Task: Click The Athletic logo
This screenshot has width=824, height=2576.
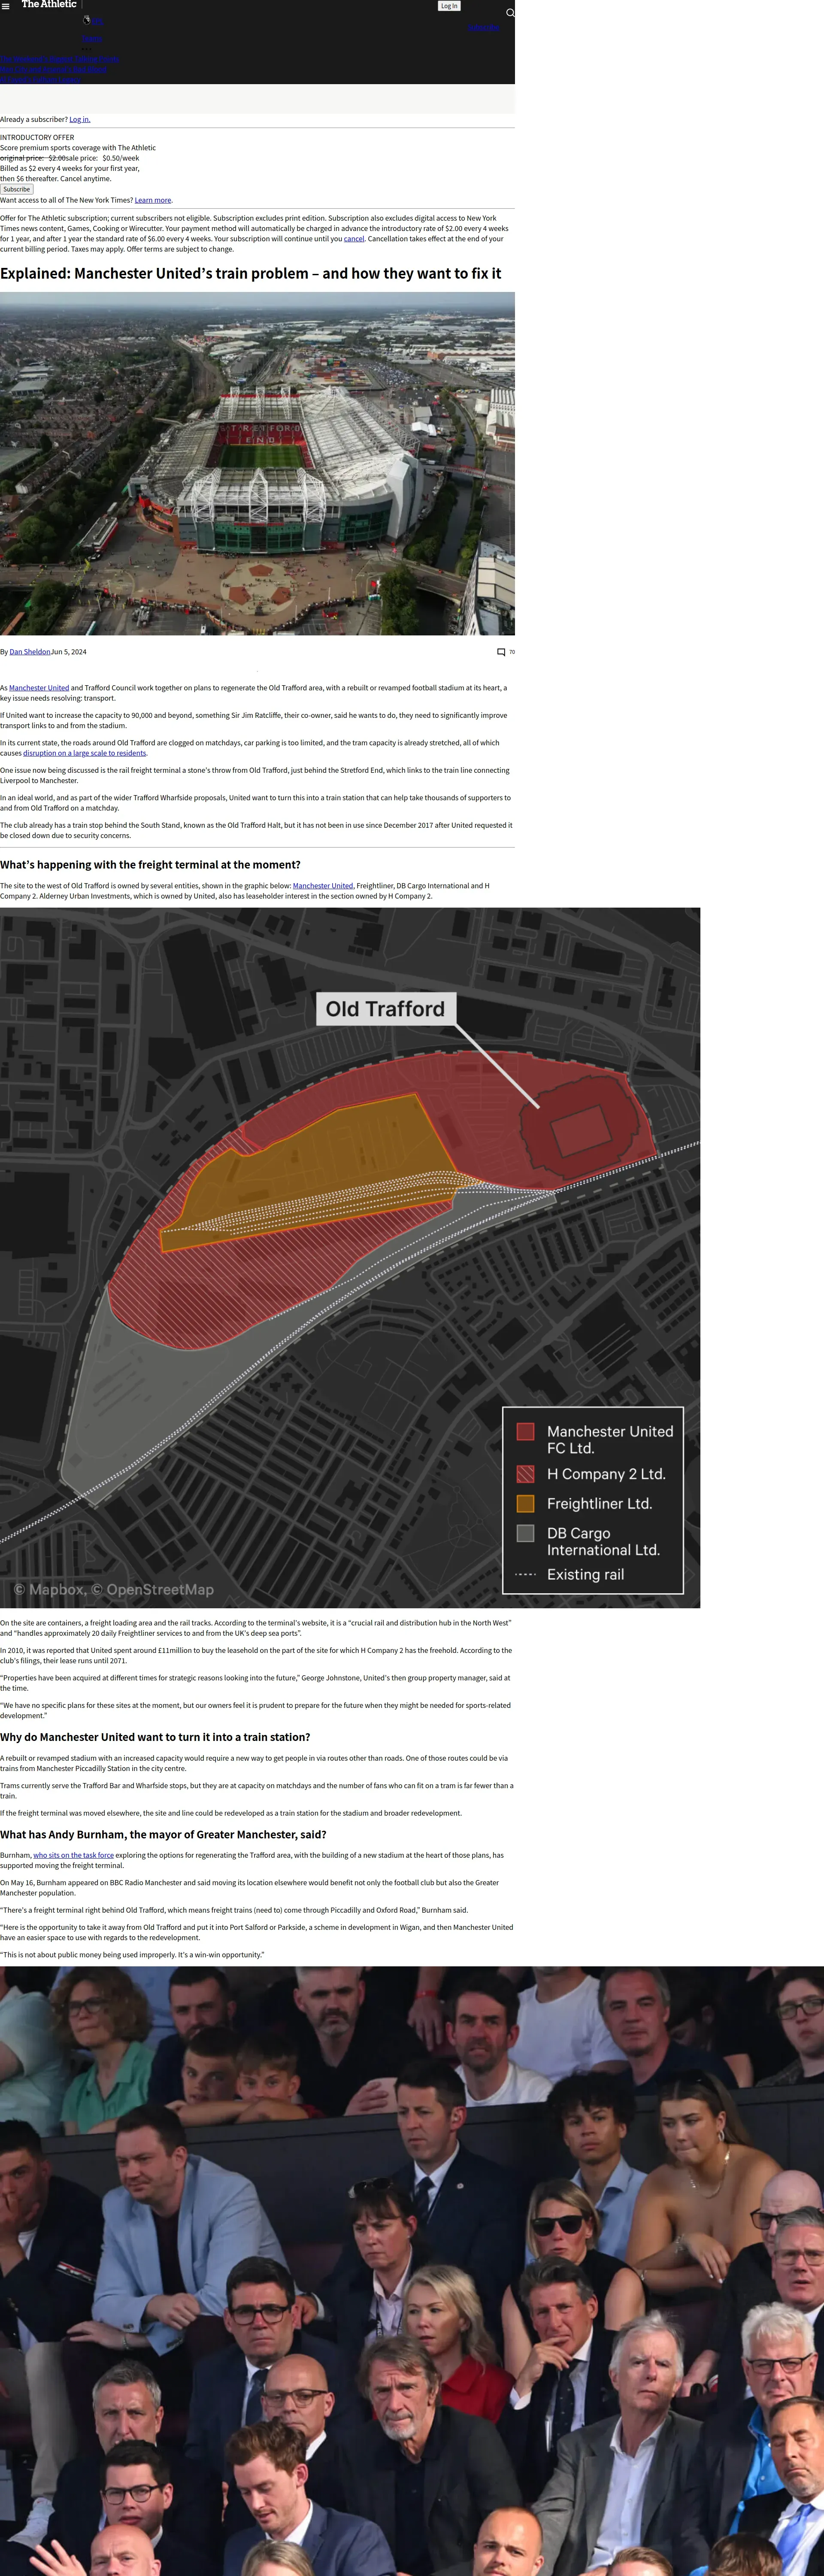Action: click(x=49, y=4)
